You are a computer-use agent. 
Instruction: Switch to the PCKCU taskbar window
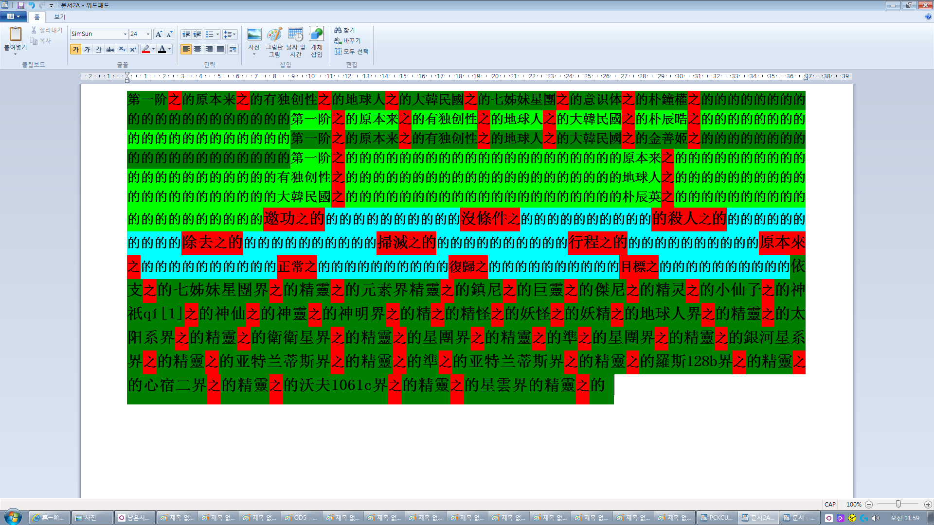point(717,518)
